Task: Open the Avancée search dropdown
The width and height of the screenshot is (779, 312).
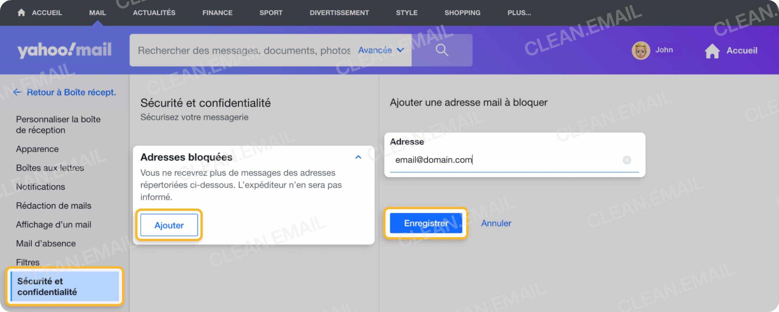Action: coord(381,50)
